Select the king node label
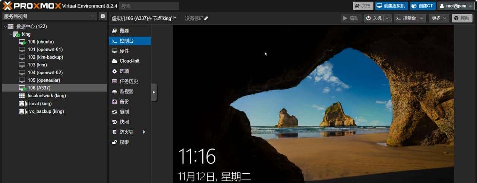477x183 pixels. [x=26, y=34]
